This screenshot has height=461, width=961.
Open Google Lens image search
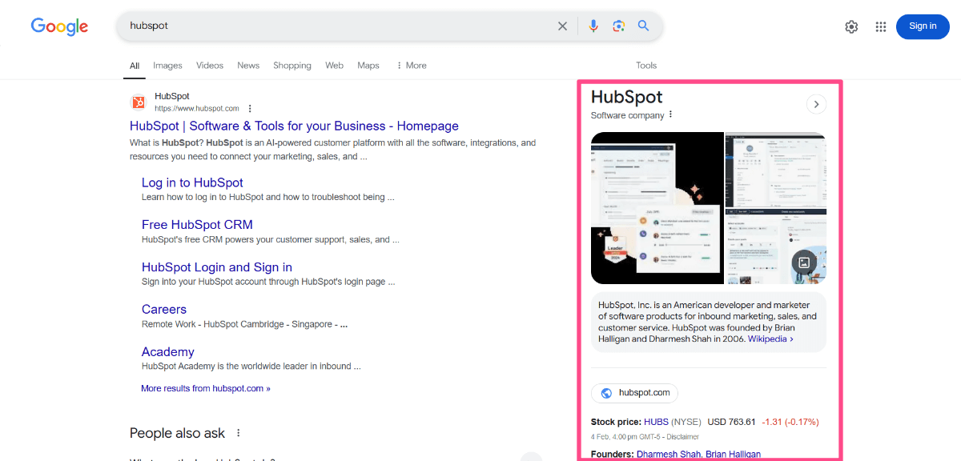tap(618, 26)
